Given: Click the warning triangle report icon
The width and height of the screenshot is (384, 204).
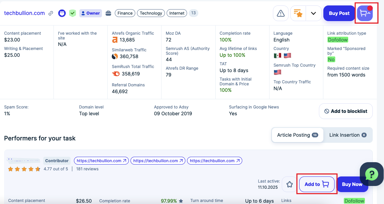Looking at the screenshot, I should (281, 13).
